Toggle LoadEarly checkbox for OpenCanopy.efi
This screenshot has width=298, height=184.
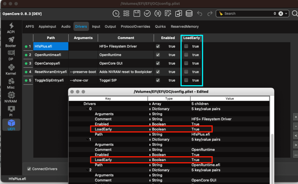(x=186, y=63)
